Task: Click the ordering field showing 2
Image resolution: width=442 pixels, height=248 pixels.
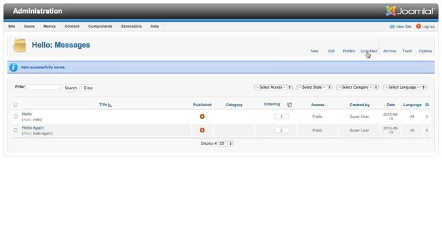Action: pyautogui.click(x=281, y=130)
